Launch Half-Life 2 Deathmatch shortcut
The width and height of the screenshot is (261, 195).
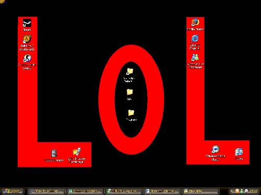[x=27, y=43]
